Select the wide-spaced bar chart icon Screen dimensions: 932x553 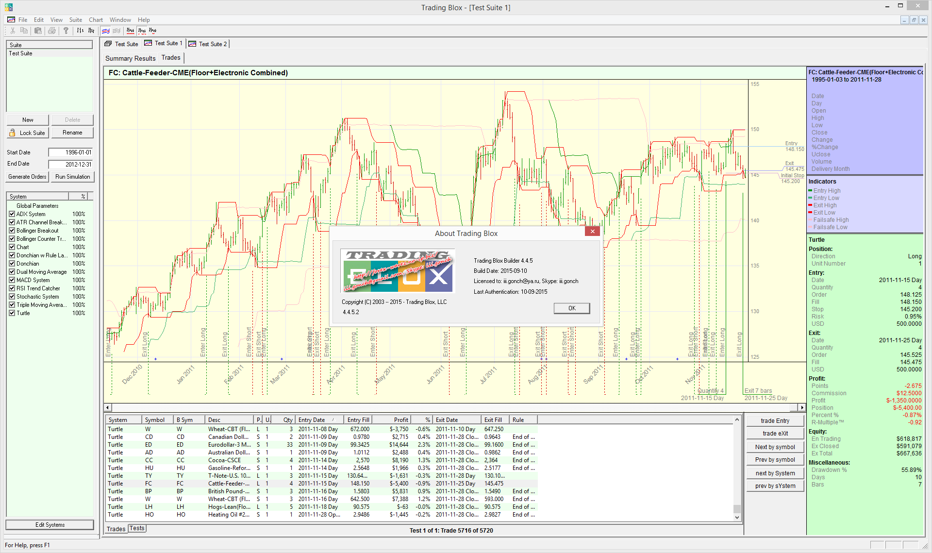pos(80,31)
